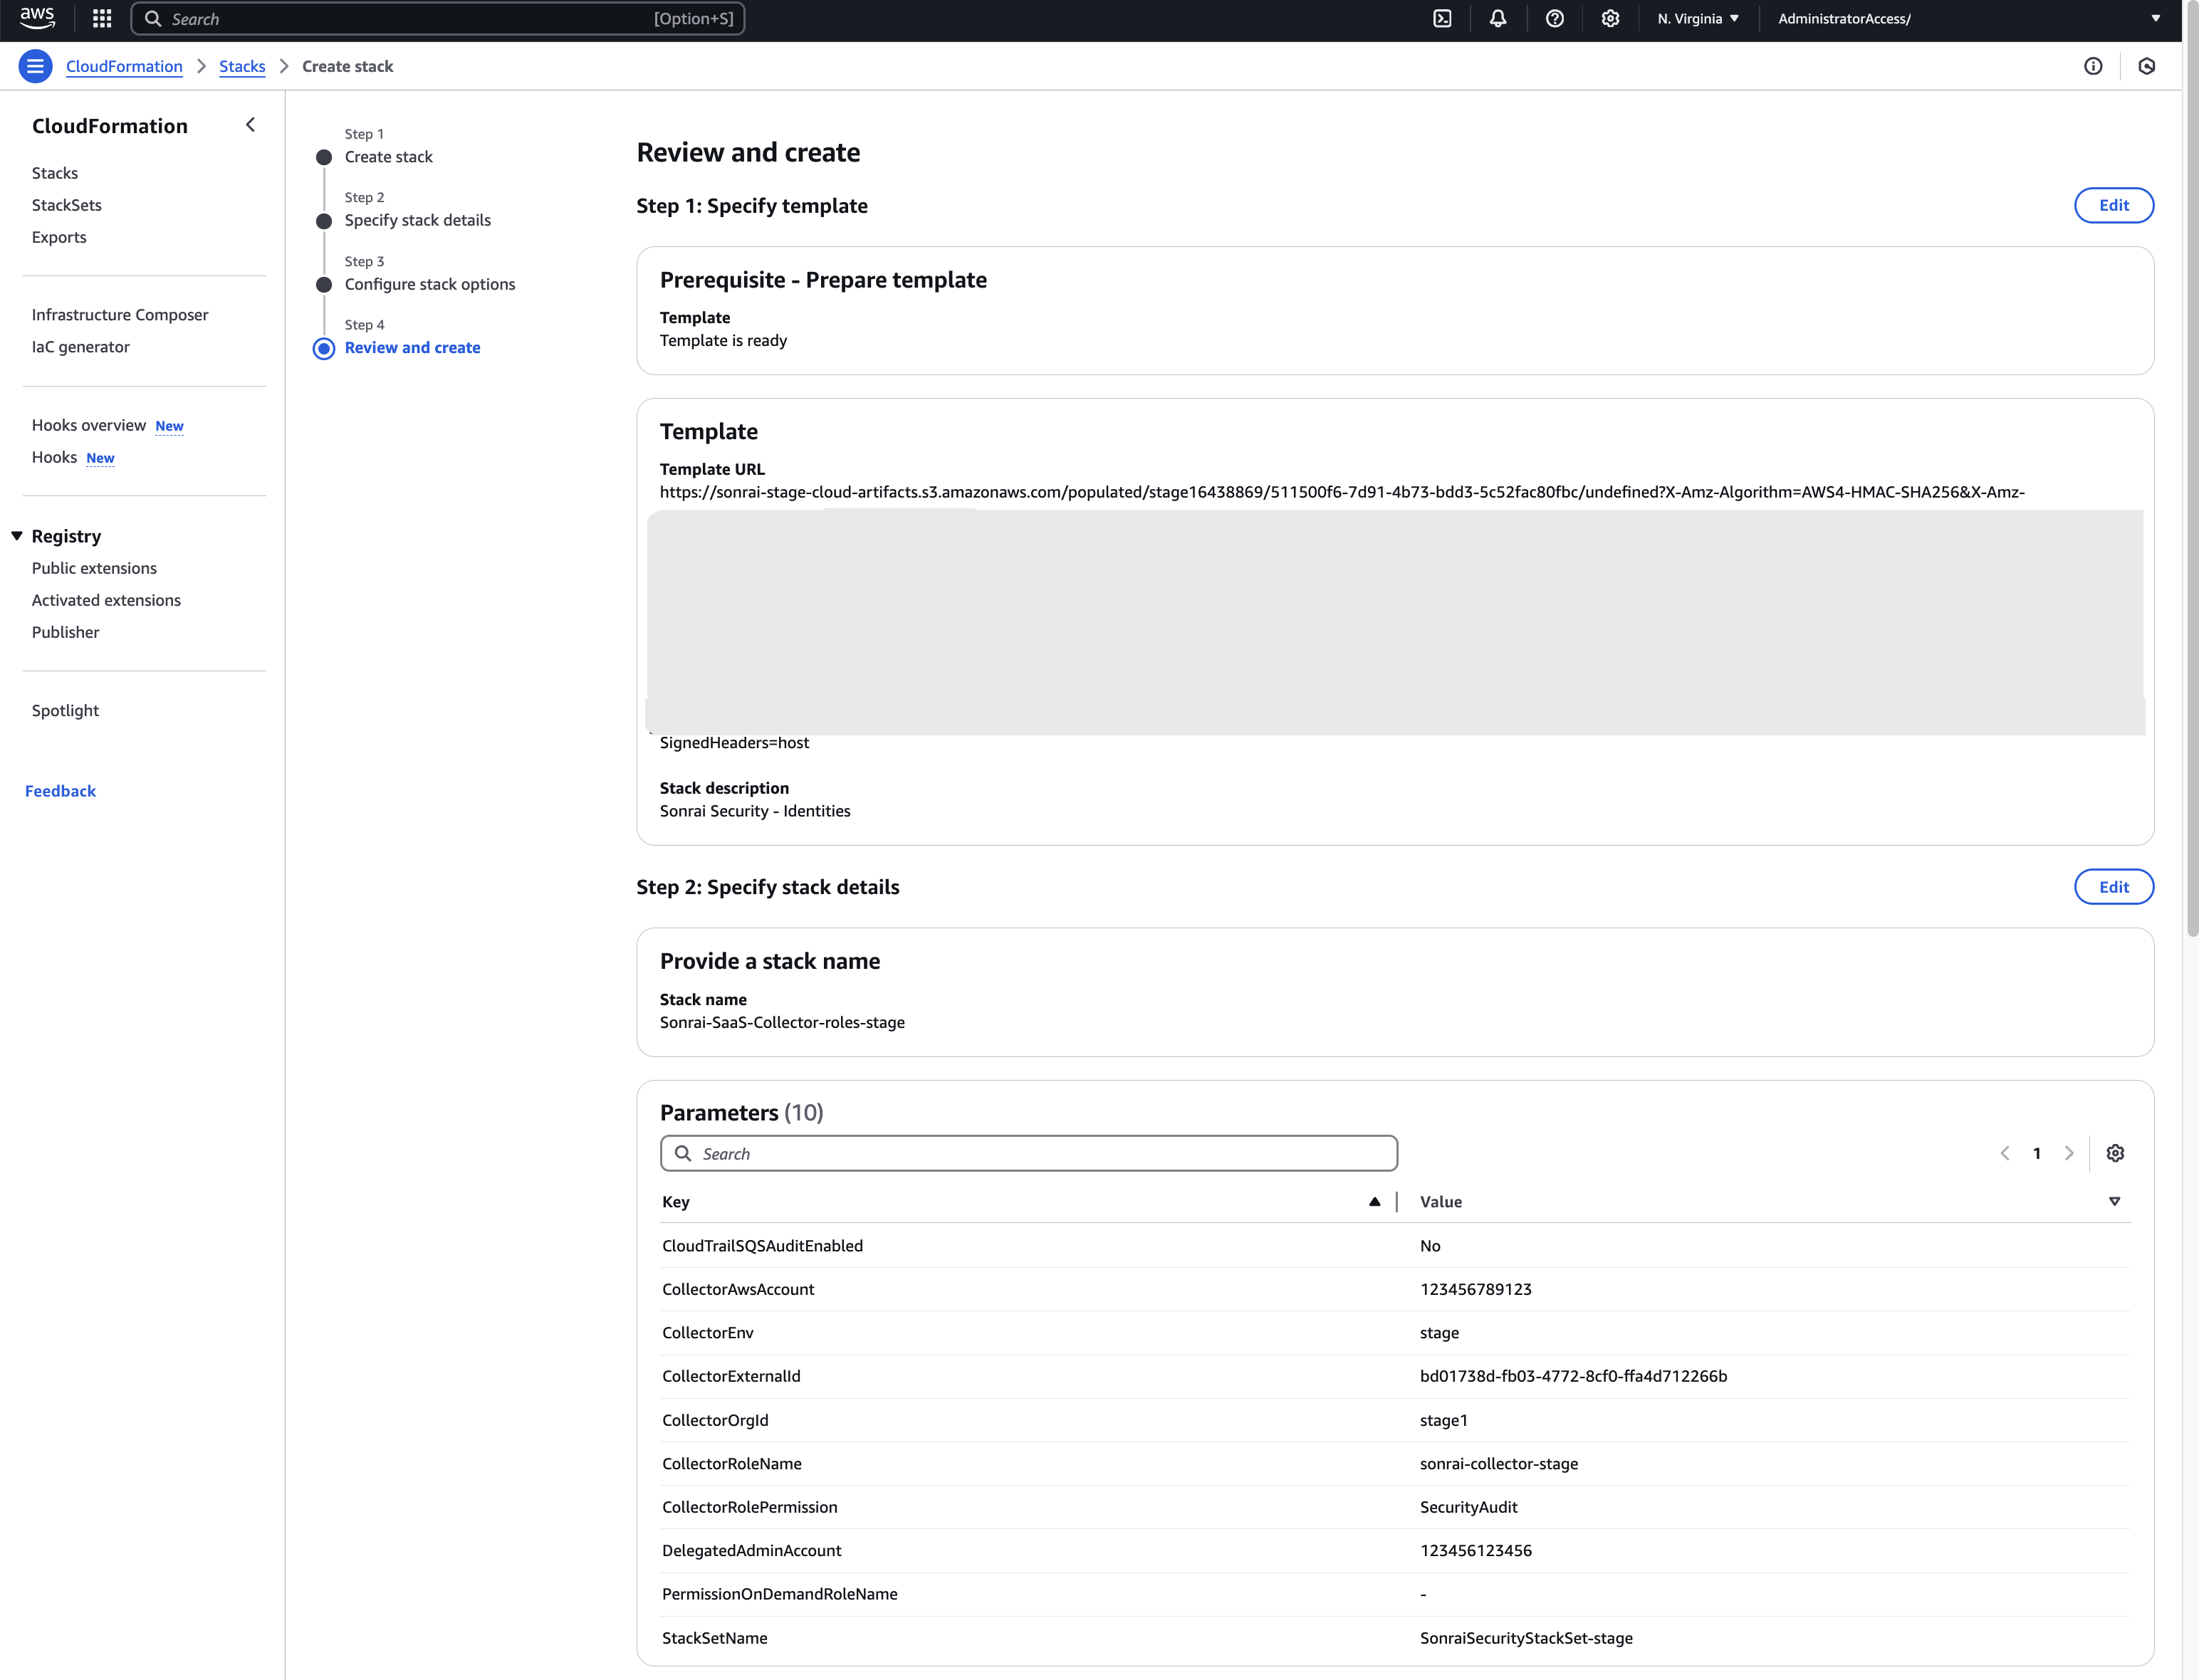Select the stack name Sonrai-SaaS-Collector-roles-stage
The height and width of the screenshot is (1680, 2199).
tap(783, 1023)
